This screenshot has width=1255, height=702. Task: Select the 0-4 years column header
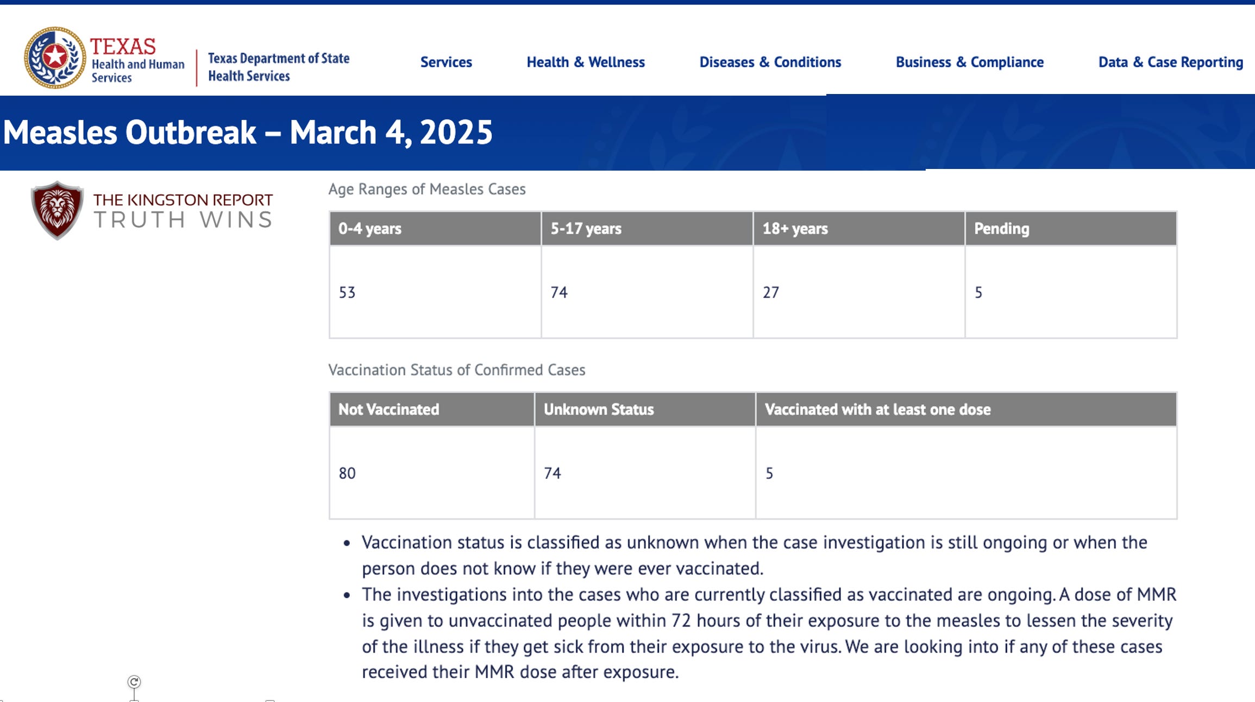coord(370,229)
